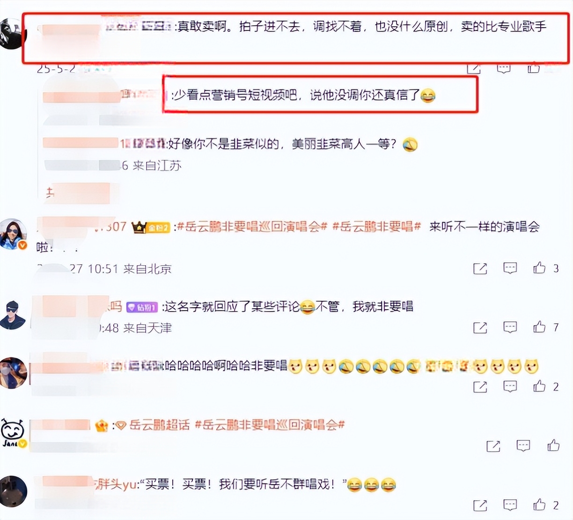Like the 买票！买票！ comment
The image size is (573, 520).
tap(539, 505)
